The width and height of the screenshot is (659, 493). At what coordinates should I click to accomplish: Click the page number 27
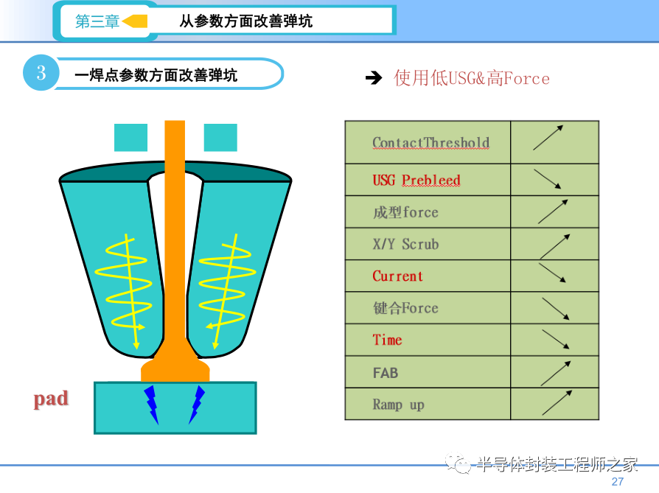(617, 481)
